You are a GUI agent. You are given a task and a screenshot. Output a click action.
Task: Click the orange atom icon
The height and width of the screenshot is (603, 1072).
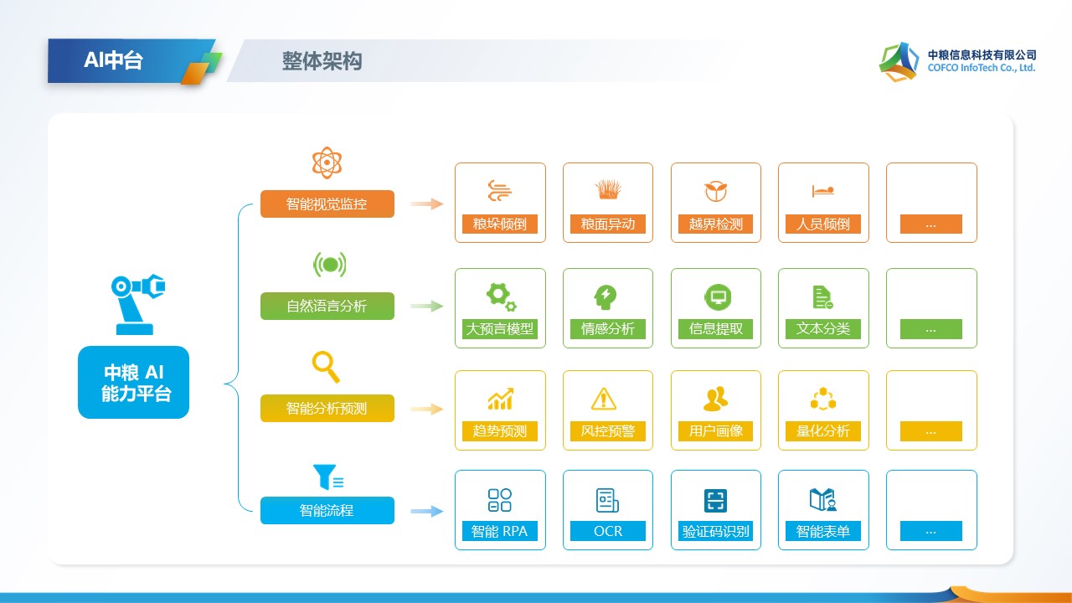click(x=327, y=162)
